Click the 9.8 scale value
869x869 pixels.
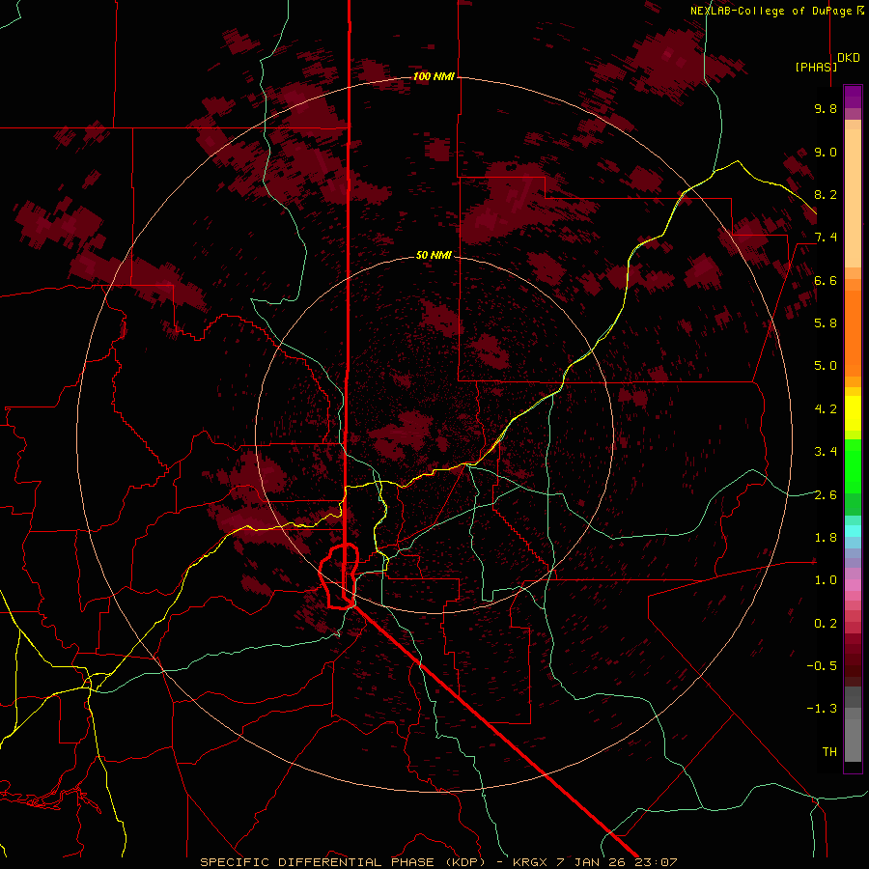(x=826, y=108)
